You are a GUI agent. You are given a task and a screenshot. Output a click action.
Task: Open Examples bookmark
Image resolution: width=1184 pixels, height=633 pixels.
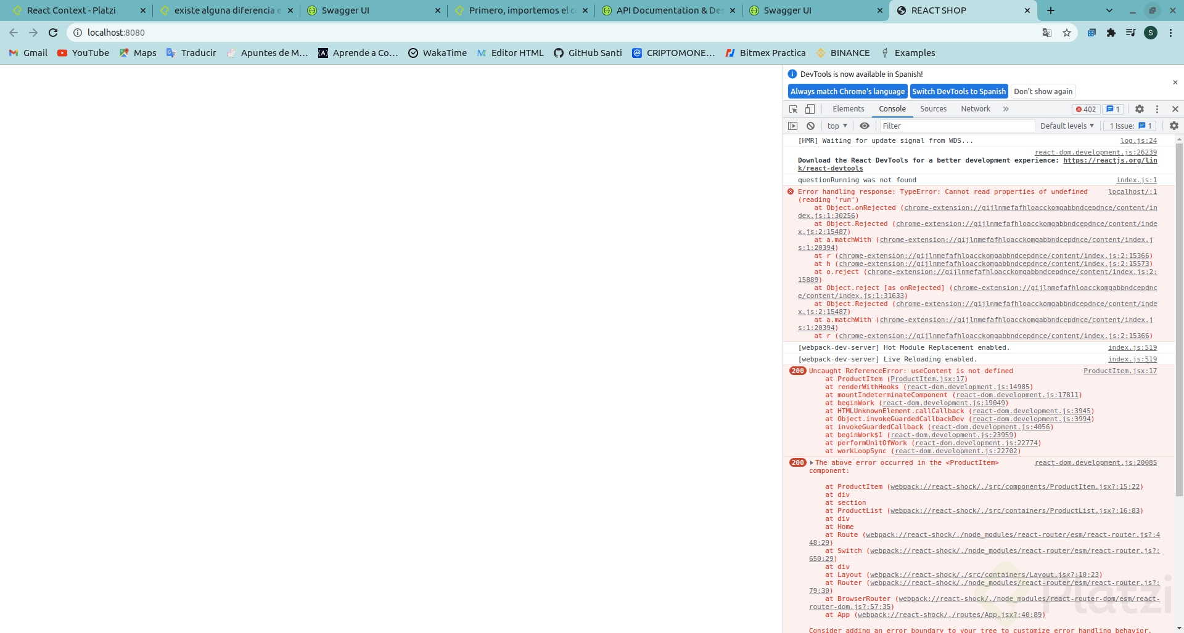(907, 53)
